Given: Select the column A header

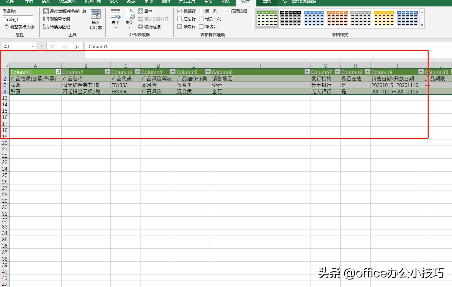Looking at the screenshot, I should point(36,66).
